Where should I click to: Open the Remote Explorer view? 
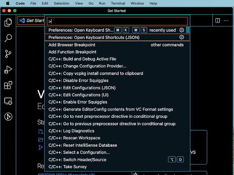8,101
